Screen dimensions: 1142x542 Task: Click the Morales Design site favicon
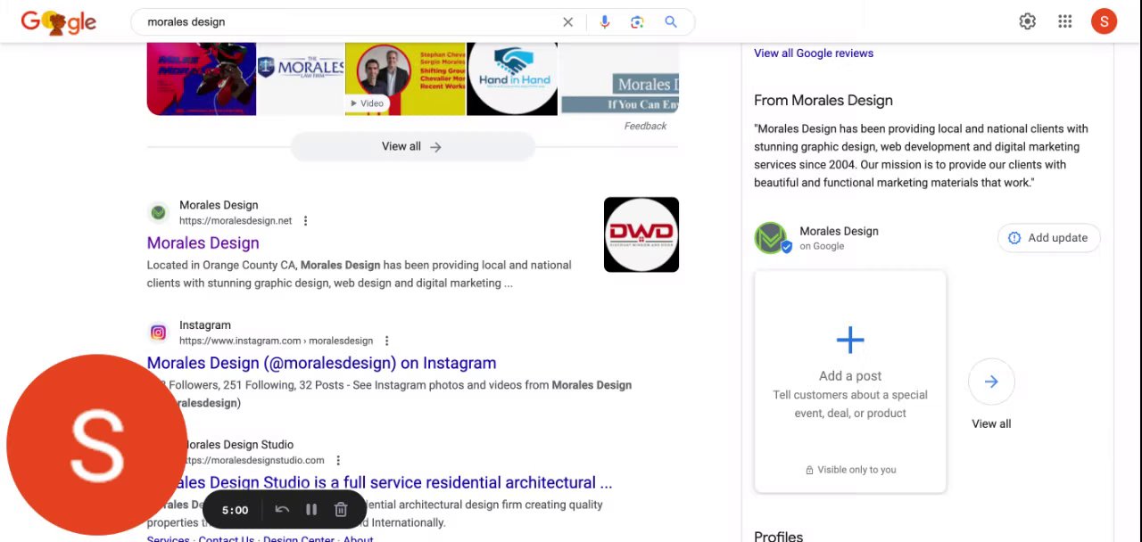coord(158,212)
